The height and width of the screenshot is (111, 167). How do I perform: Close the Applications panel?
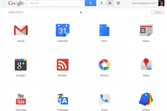point(158,12)
